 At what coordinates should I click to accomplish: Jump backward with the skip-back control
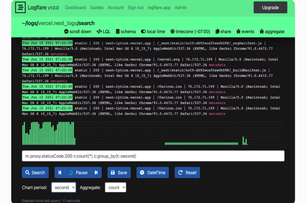[60, 172]
